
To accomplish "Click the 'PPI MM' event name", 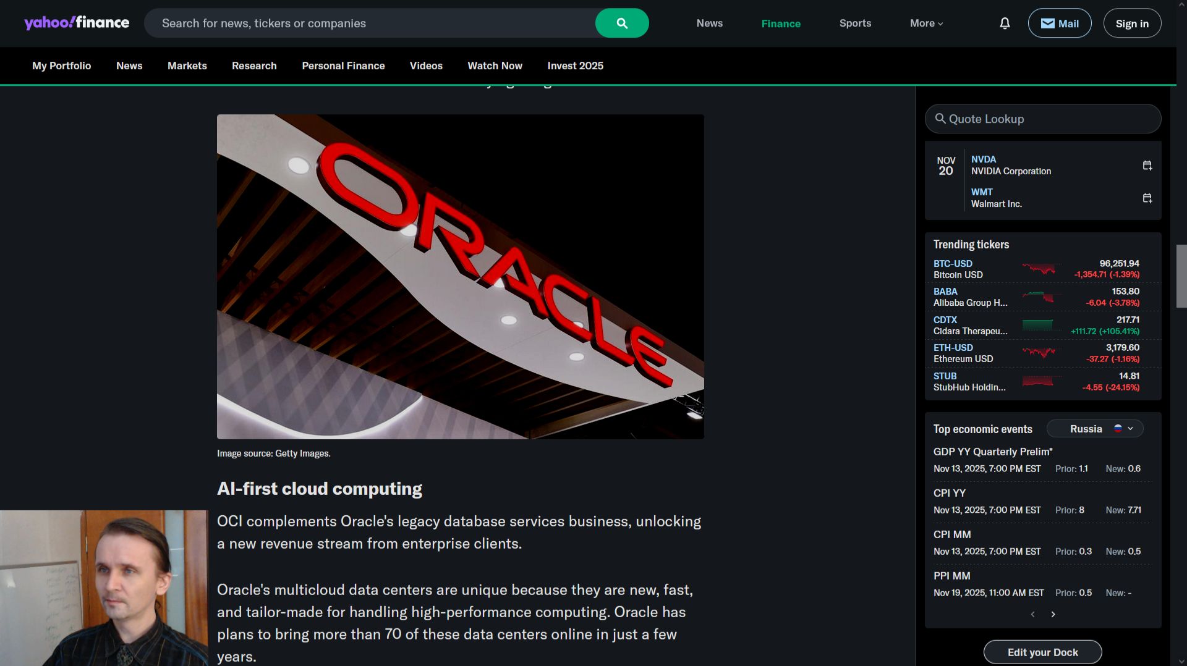I will click(952, 576).
